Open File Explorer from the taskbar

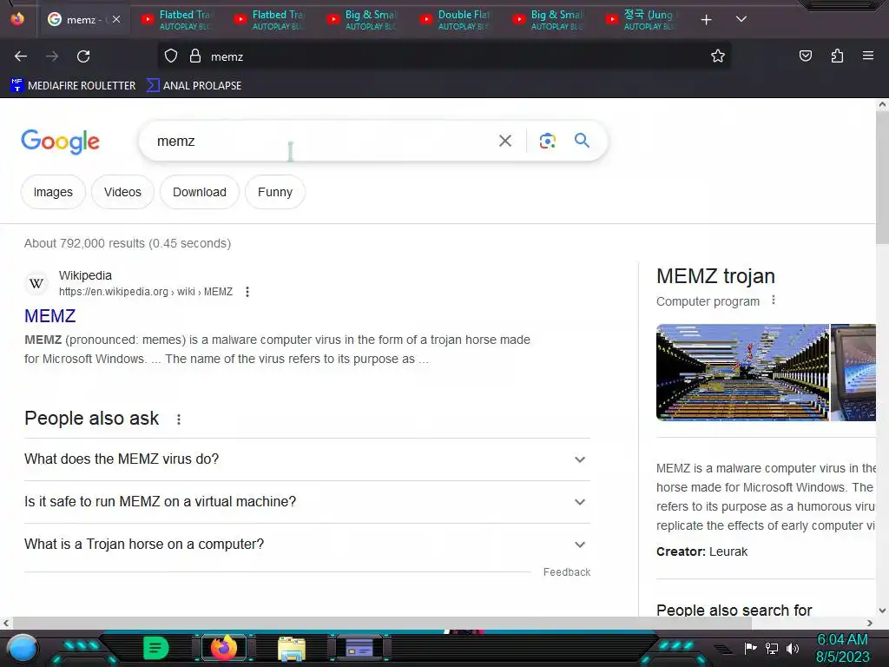[x=292, y=649]
